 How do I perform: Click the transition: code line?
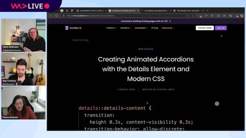(100, 115)
